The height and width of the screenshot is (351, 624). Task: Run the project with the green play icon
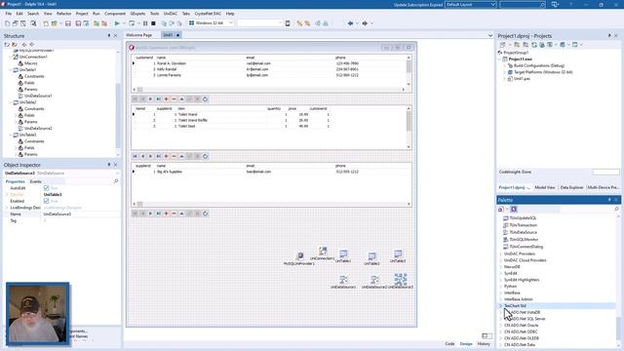coord(117,23)
